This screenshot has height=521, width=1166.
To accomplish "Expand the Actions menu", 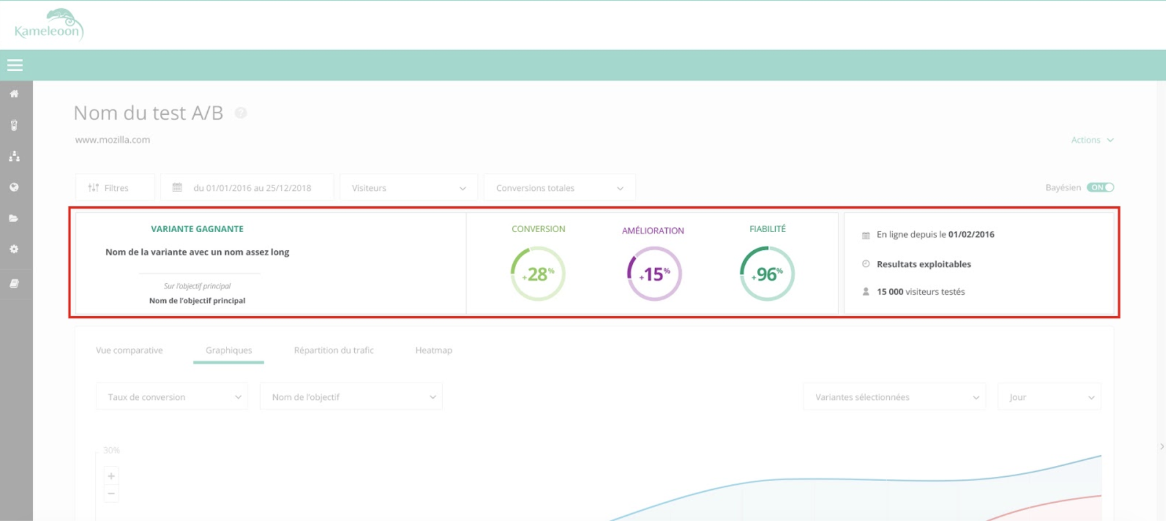I will coord(1092,140).
